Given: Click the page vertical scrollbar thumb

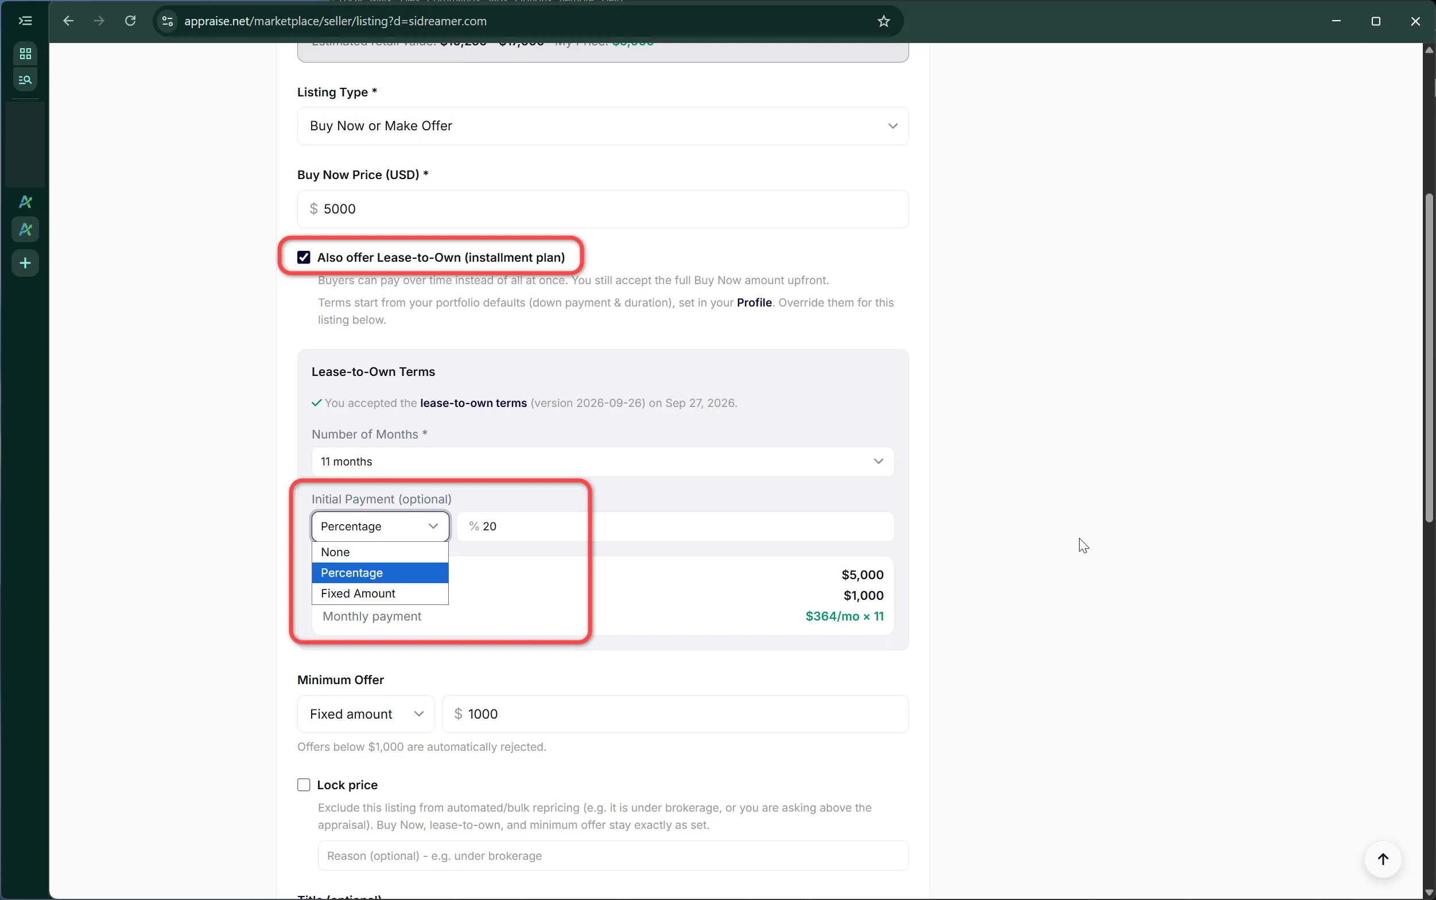Looking at the screenshot, I should tap(1429, 358).
